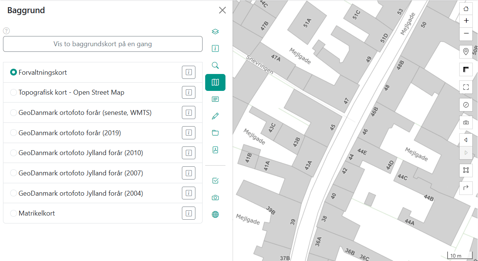This screenshot has height=261, width=478.
Task: Zoom in on the map
Action: (466, 21)
